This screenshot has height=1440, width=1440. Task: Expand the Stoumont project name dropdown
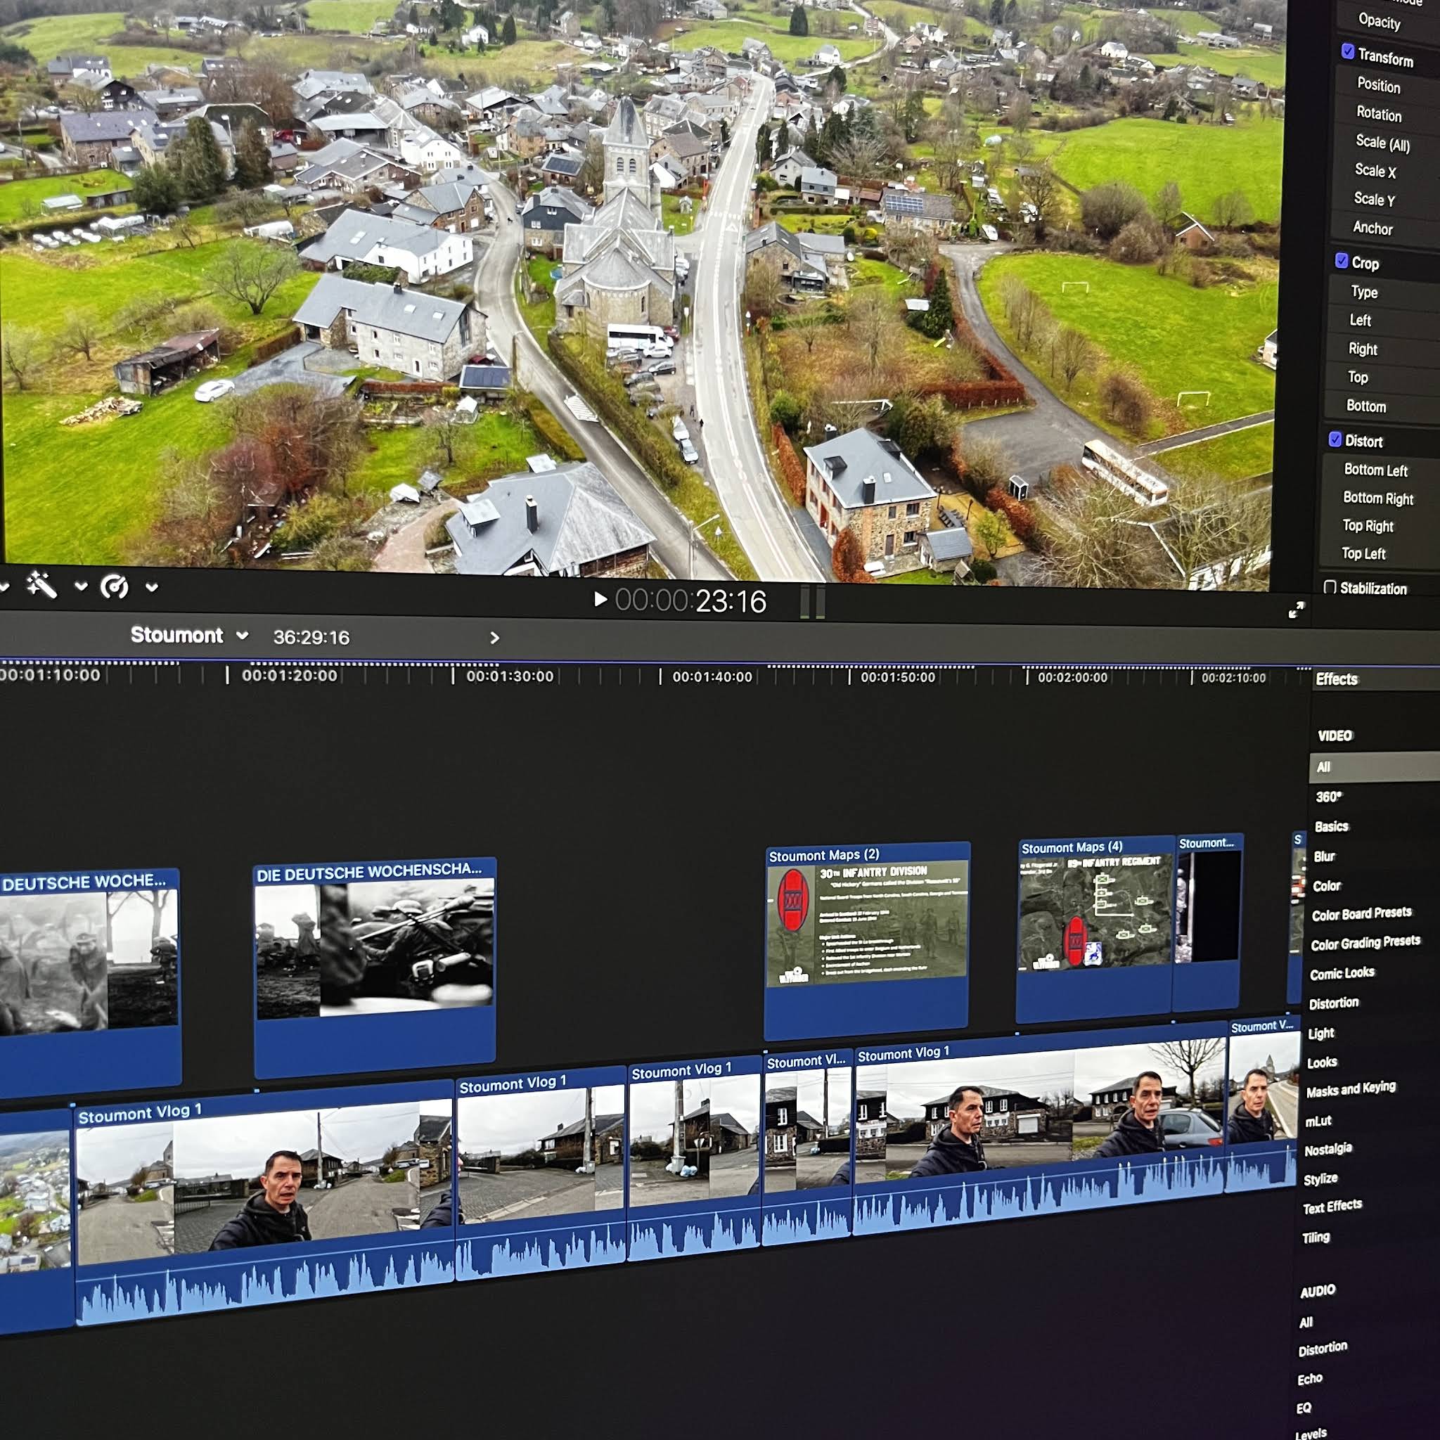coord(241,636)
